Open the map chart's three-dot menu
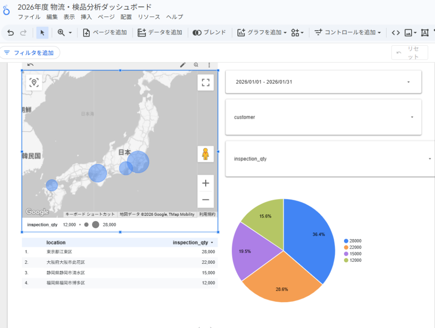This screenshot has height=328, width=435. pyautogui.click(x=209, y=65)
